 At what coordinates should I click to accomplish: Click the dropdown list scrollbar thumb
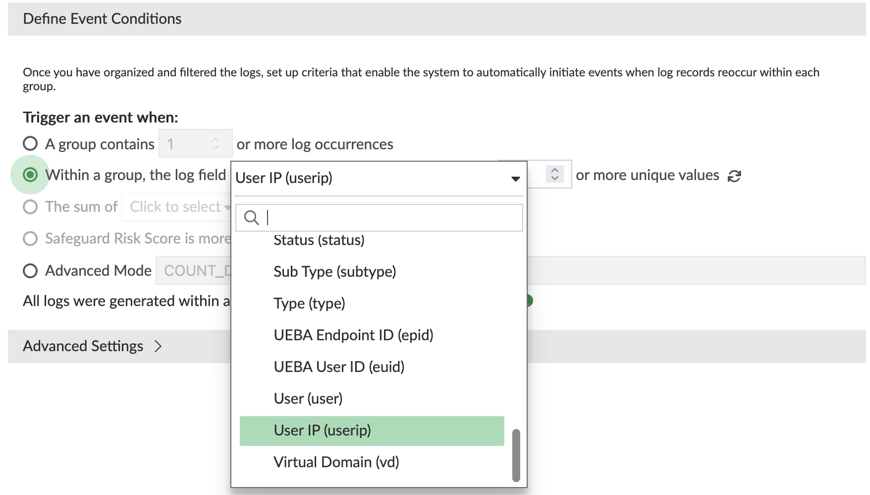pos(516,455)
